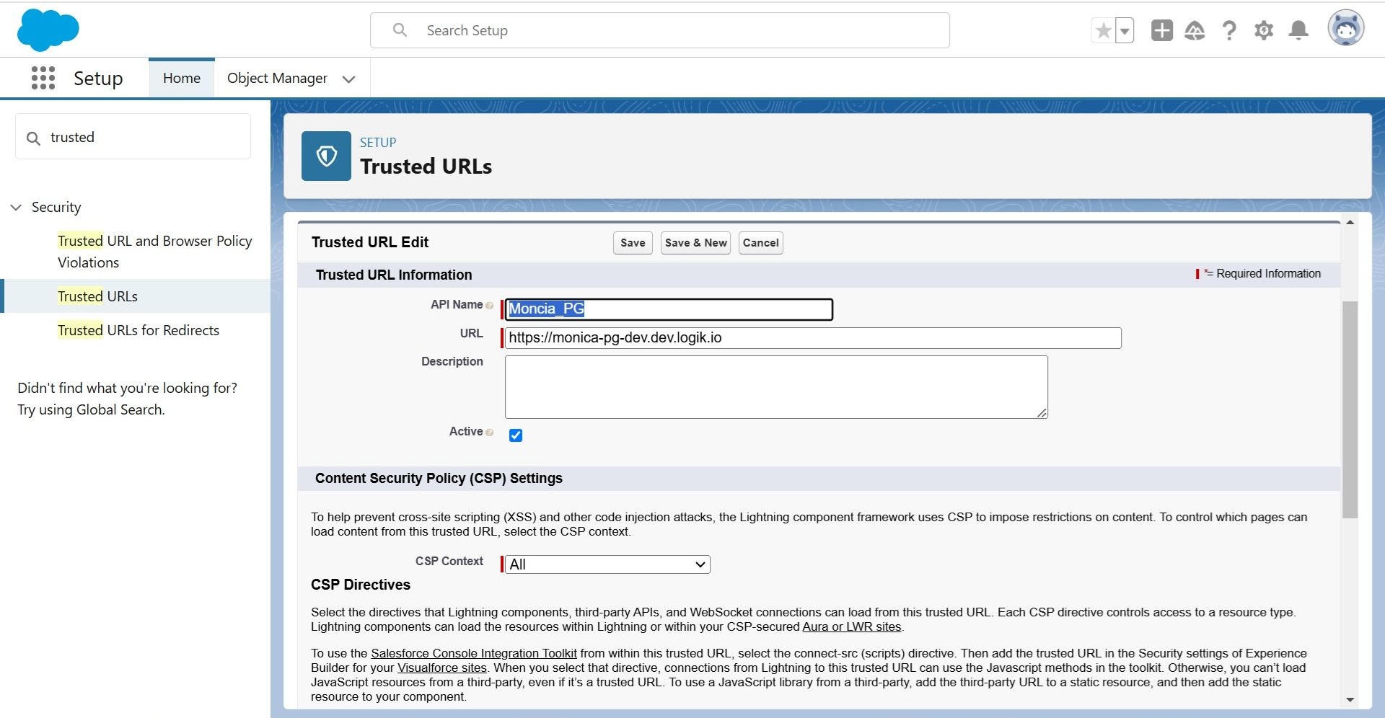Open the Trailhead guidance icon
The image size is (1385, 718).
(1195, 30)
